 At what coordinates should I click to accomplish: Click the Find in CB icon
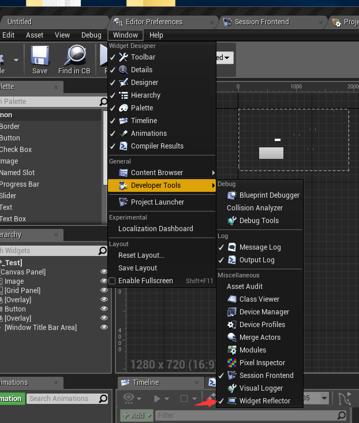pyautogui.click(x=74, y=60)
